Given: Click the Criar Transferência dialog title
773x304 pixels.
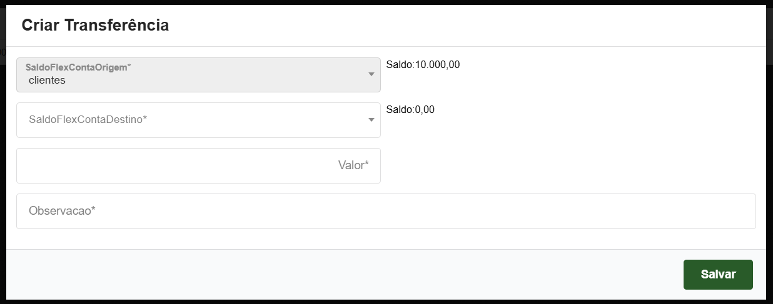Looking at the screenshot, I should (95, 26).
